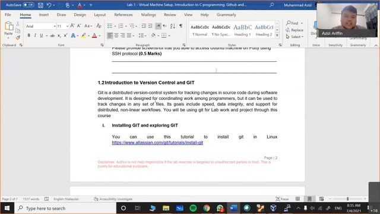Click the Decrease Indent icon
The height and width of the screenshot is (214, 380).
click(x=144, y=26)
